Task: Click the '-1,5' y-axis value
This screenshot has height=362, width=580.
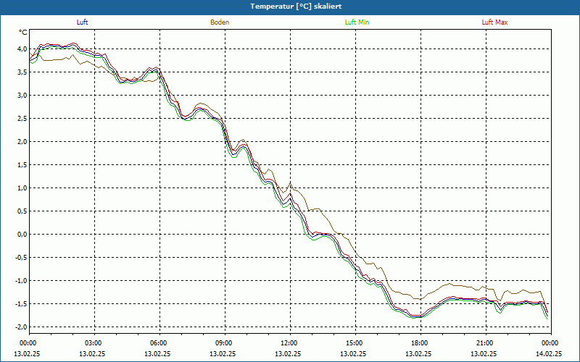Action: click(21, 303)
